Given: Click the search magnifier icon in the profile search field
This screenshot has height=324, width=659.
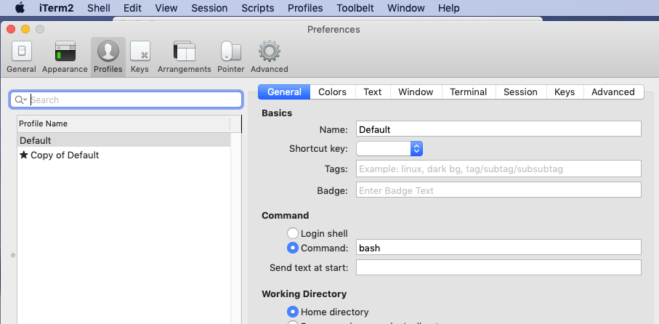Looking at the screenshot, I should pos(20,100).
